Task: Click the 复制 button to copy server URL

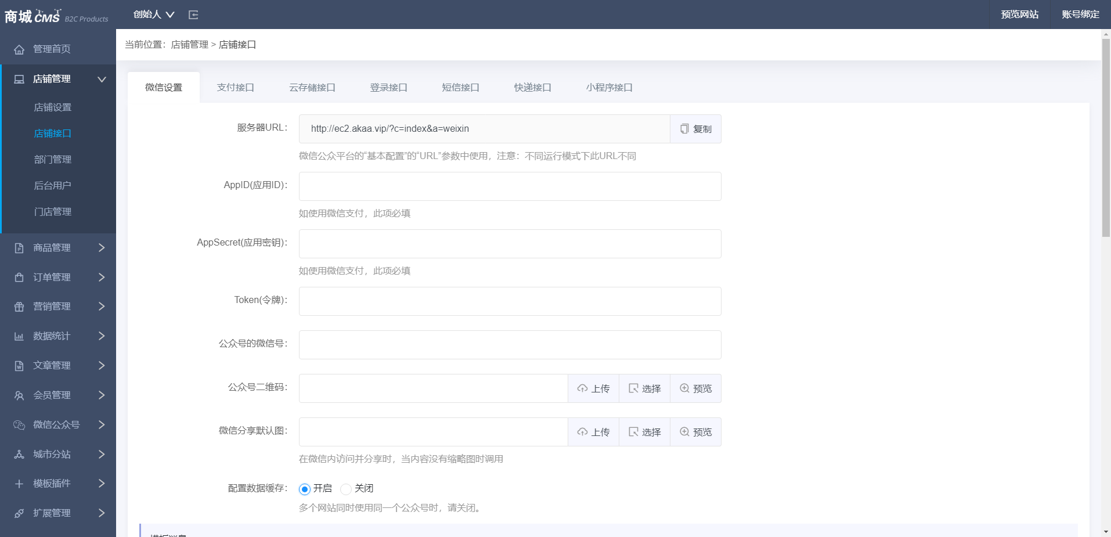Action: point(695,128)
